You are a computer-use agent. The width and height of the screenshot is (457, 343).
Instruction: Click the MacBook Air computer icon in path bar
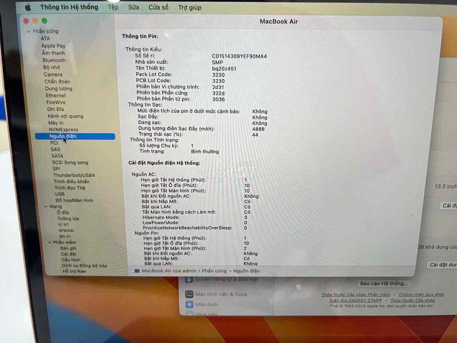[x=137, y=271]
